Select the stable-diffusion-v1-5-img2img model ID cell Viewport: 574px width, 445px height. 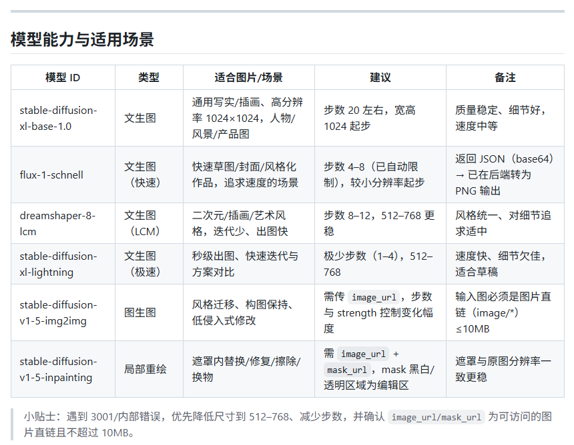point(58,312)
